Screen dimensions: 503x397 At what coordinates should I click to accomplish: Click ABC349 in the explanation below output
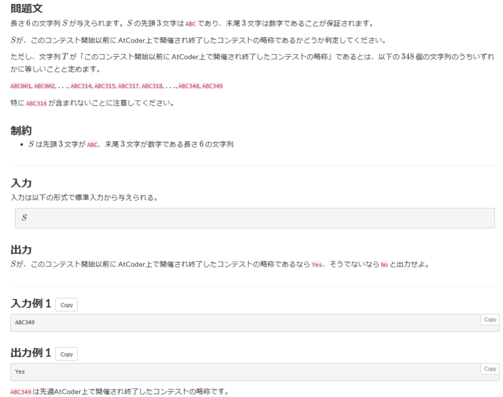click(21, 392)
